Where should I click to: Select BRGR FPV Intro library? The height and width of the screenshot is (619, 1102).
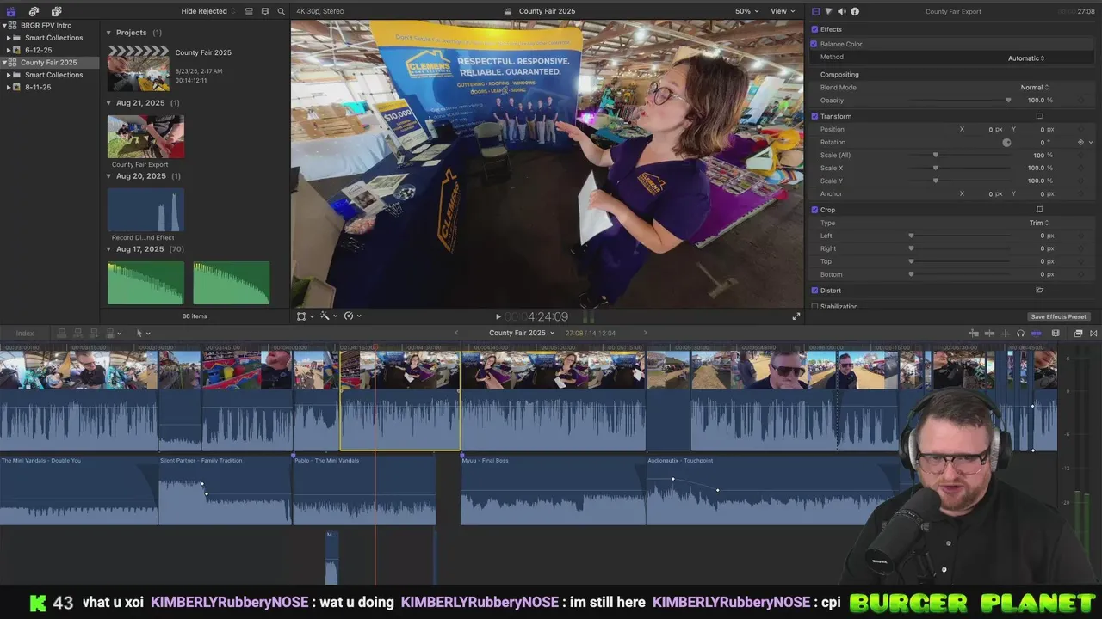pos(46,25)
